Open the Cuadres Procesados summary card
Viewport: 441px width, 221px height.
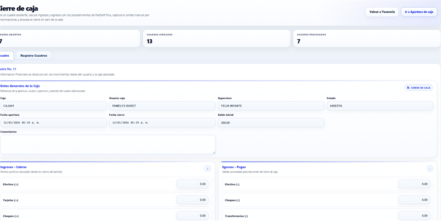pos(366,38)
